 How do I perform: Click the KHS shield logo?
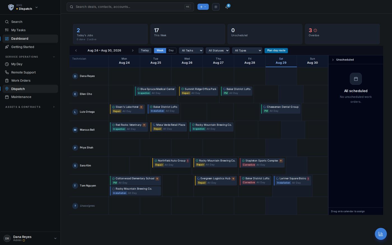click(x=11, y=7)
